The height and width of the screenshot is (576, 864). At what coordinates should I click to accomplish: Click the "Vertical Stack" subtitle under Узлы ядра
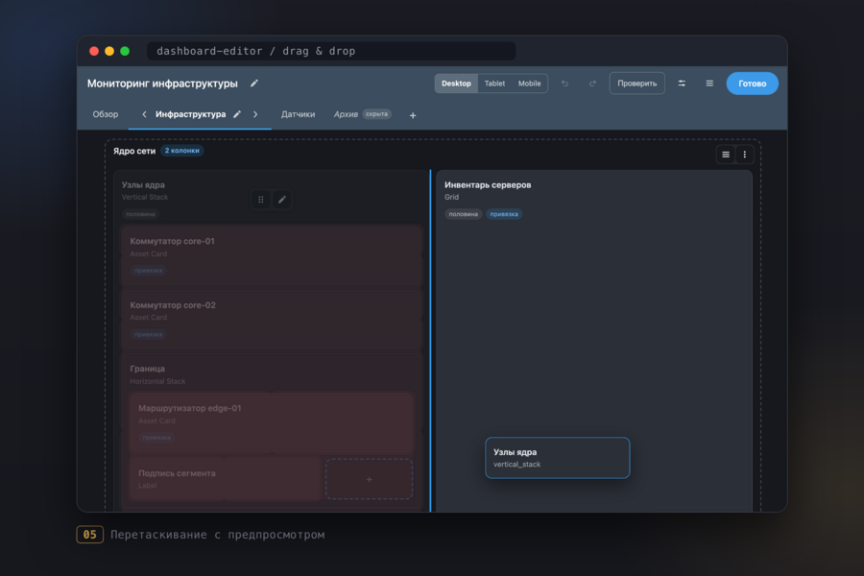[145, 197]
